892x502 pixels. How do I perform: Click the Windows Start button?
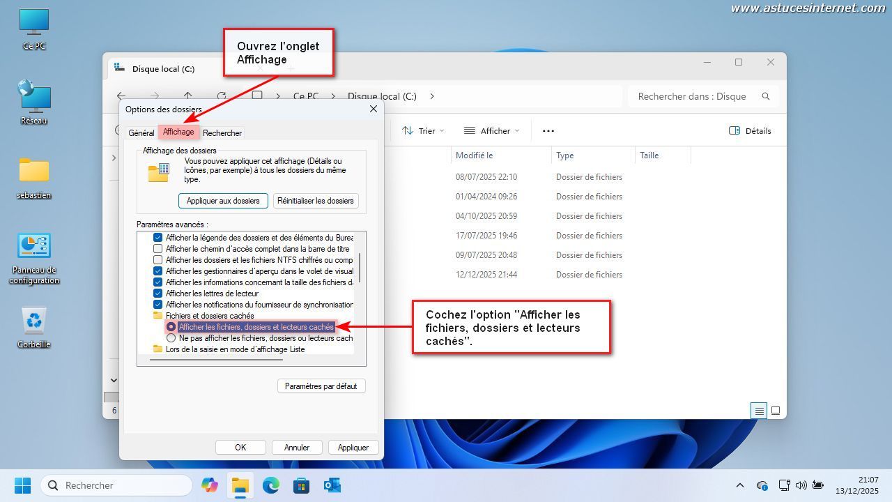pos(22,485)
